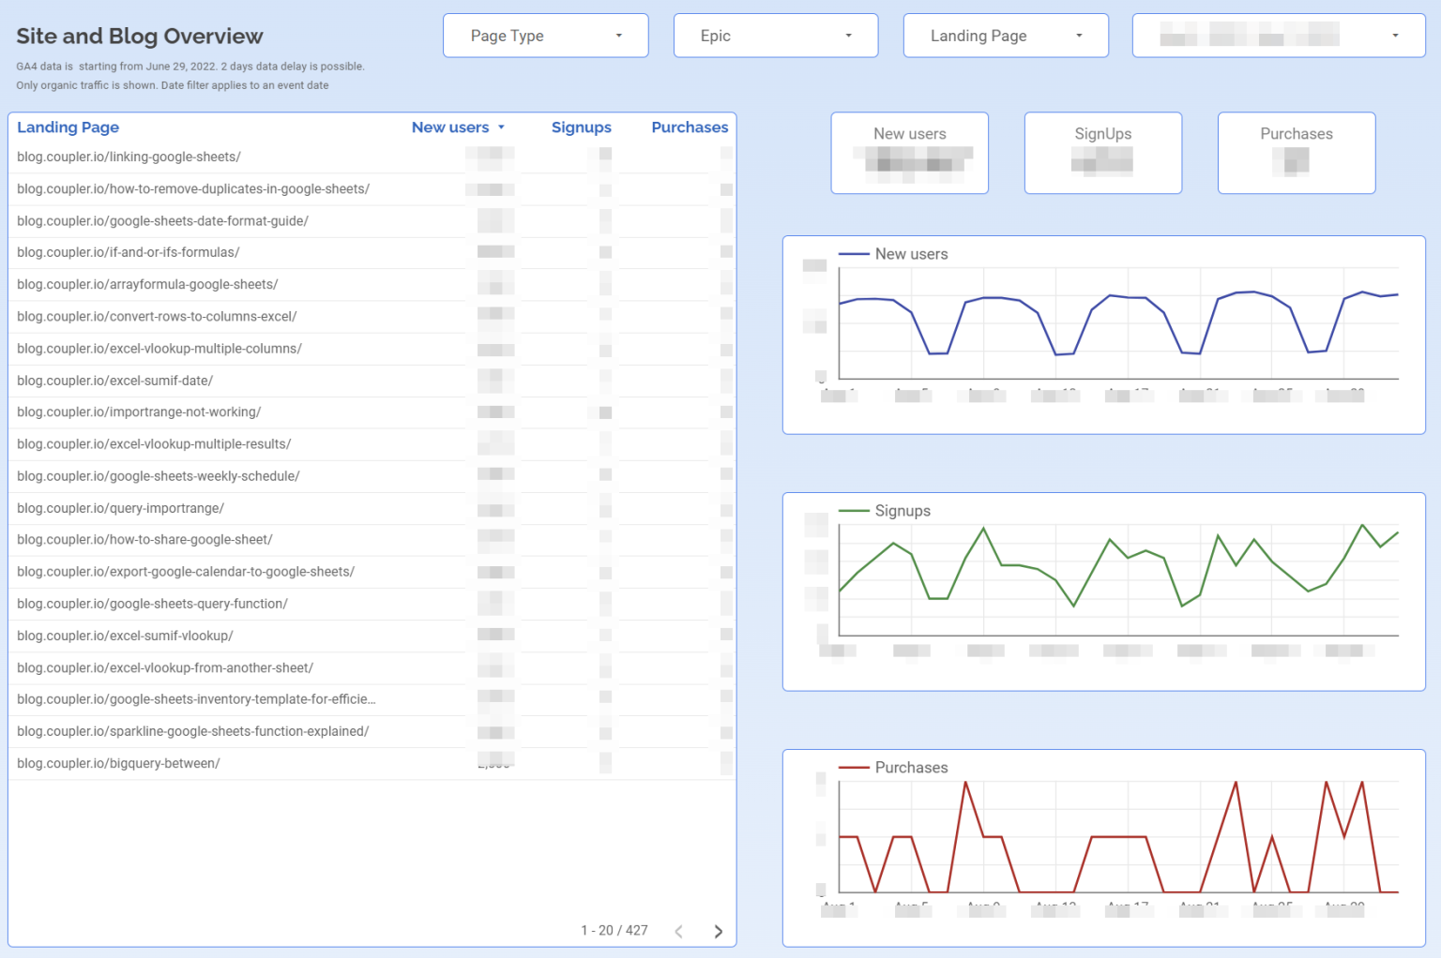The image size is (1441, 958).
Task: Click the dropdown arrow on the date range control
Action: click(x=1395, y=36)
